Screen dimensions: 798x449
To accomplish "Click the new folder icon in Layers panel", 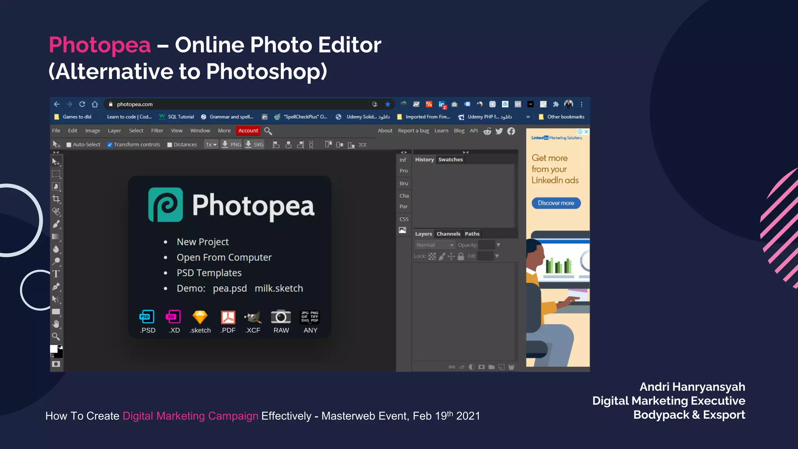I will click(491, 367).
